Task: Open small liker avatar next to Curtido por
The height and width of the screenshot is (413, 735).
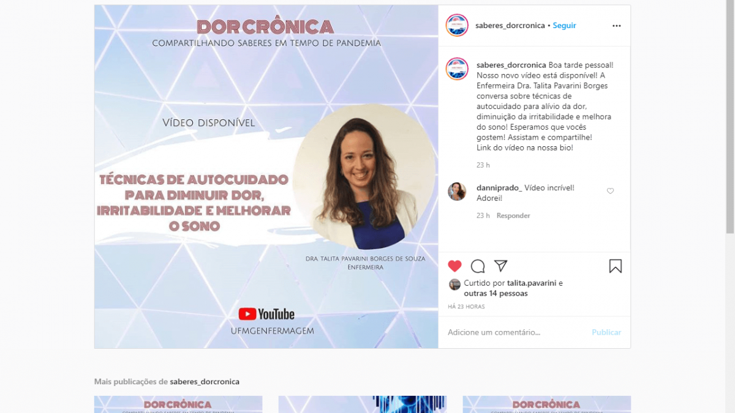Action: [x=454, y=285]
